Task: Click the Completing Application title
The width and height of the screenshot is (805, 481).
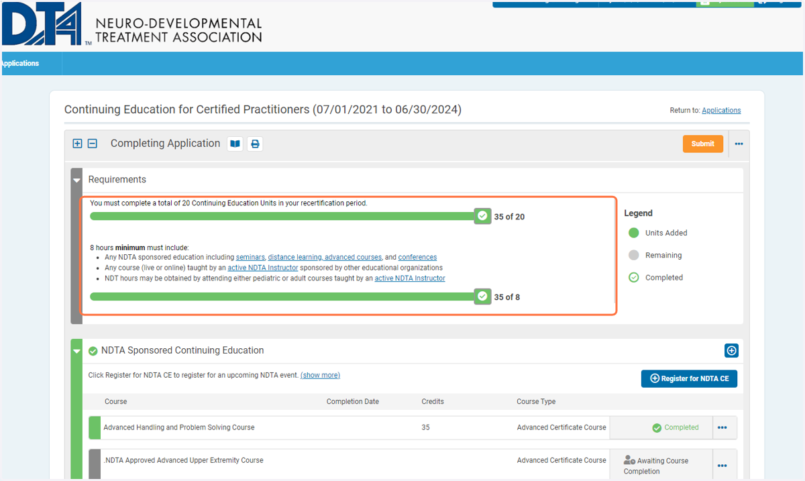Action: pyautogui.click(x=165, y=144)
